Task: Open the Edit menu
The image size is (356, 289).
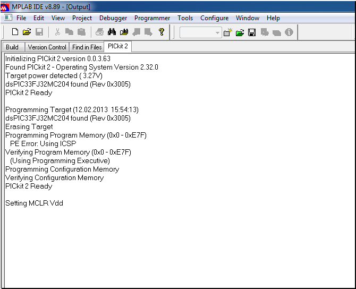Action: click(x=39, y=18)
